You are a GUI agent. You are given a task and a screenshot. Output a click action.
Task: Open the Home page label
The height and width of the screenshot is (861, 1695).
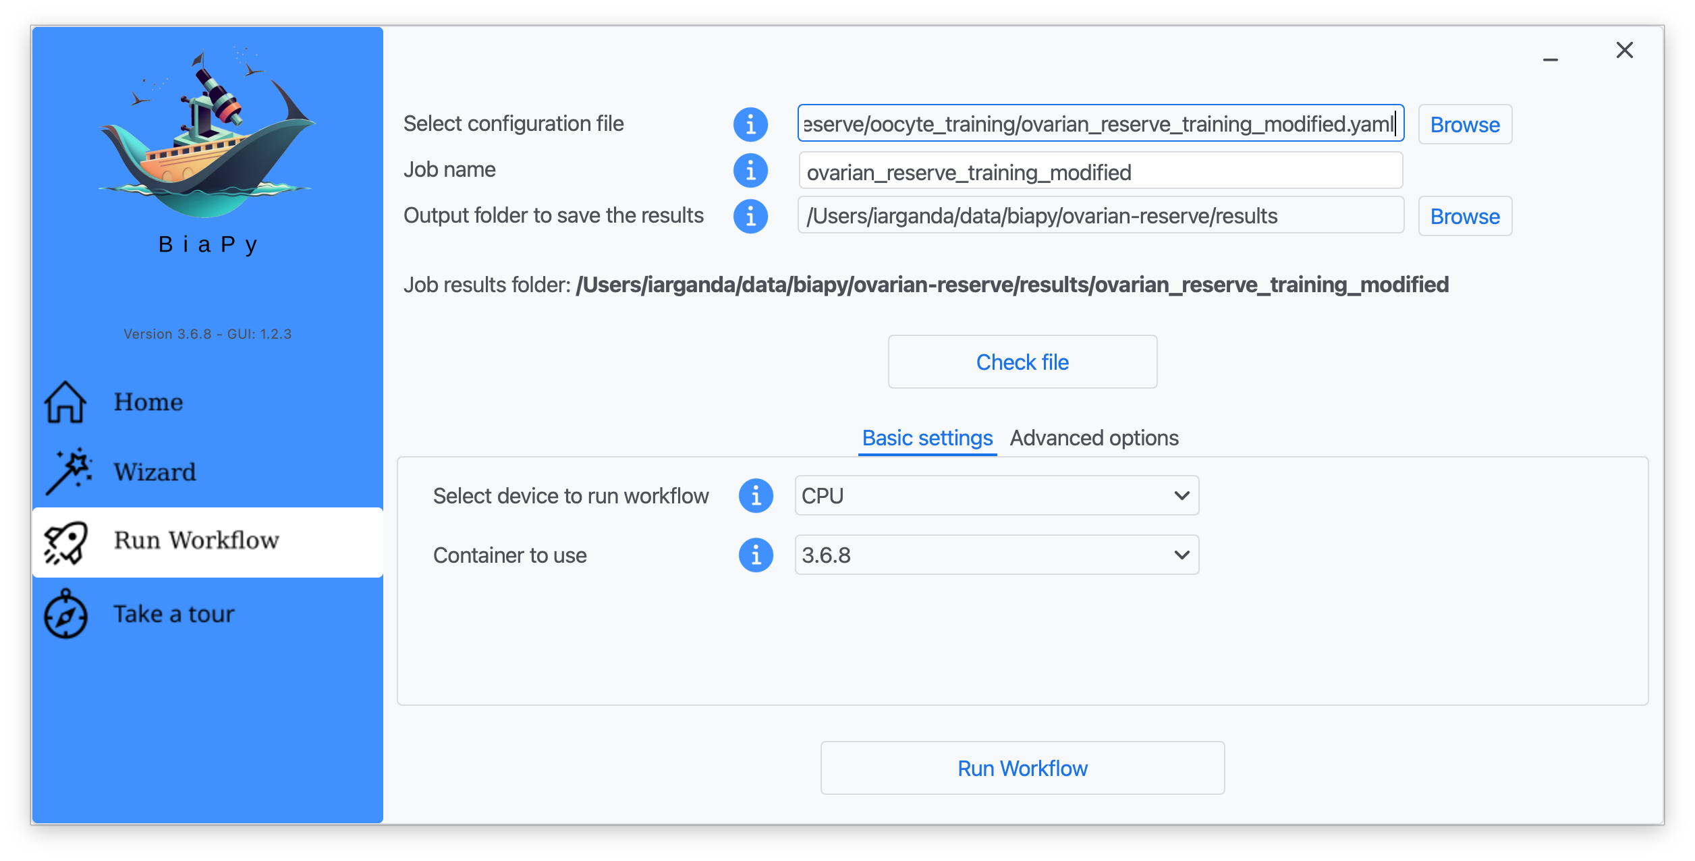pos(148,402)
